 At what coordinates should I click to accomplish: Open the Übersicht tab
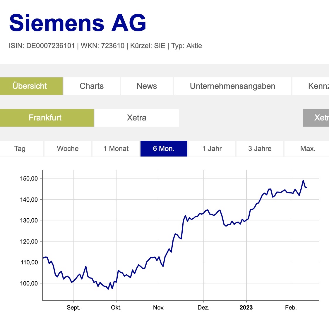31,86
